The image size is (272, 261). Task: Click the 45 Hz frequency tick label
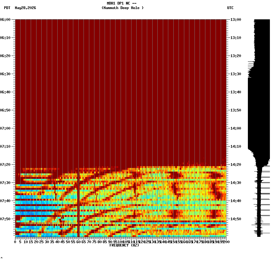[63, 242]
